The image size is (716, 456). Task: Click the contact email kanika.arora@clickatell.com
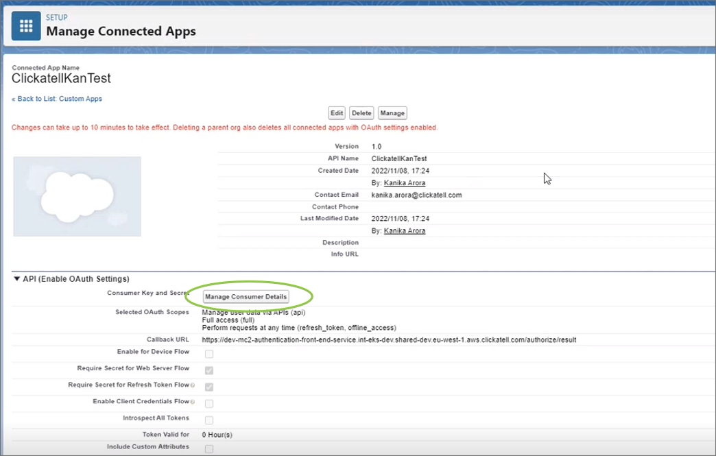coord(416,195)
